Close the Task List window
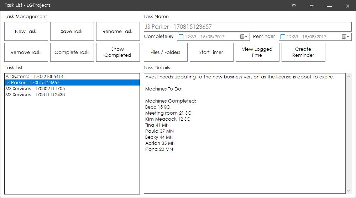The image size is (356, 198). (347, 6)
